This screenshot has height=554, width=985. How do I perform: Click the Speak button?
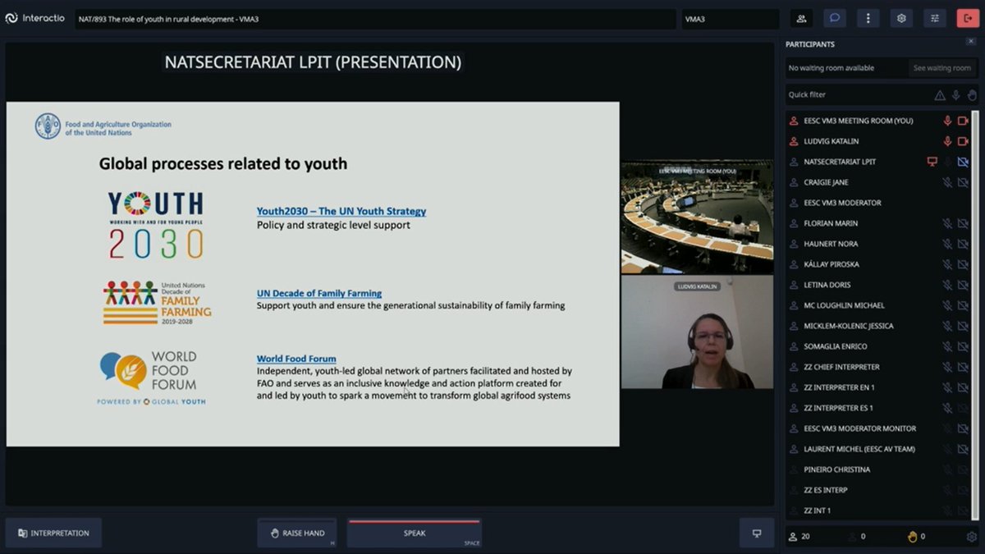[x=415, y=533]
